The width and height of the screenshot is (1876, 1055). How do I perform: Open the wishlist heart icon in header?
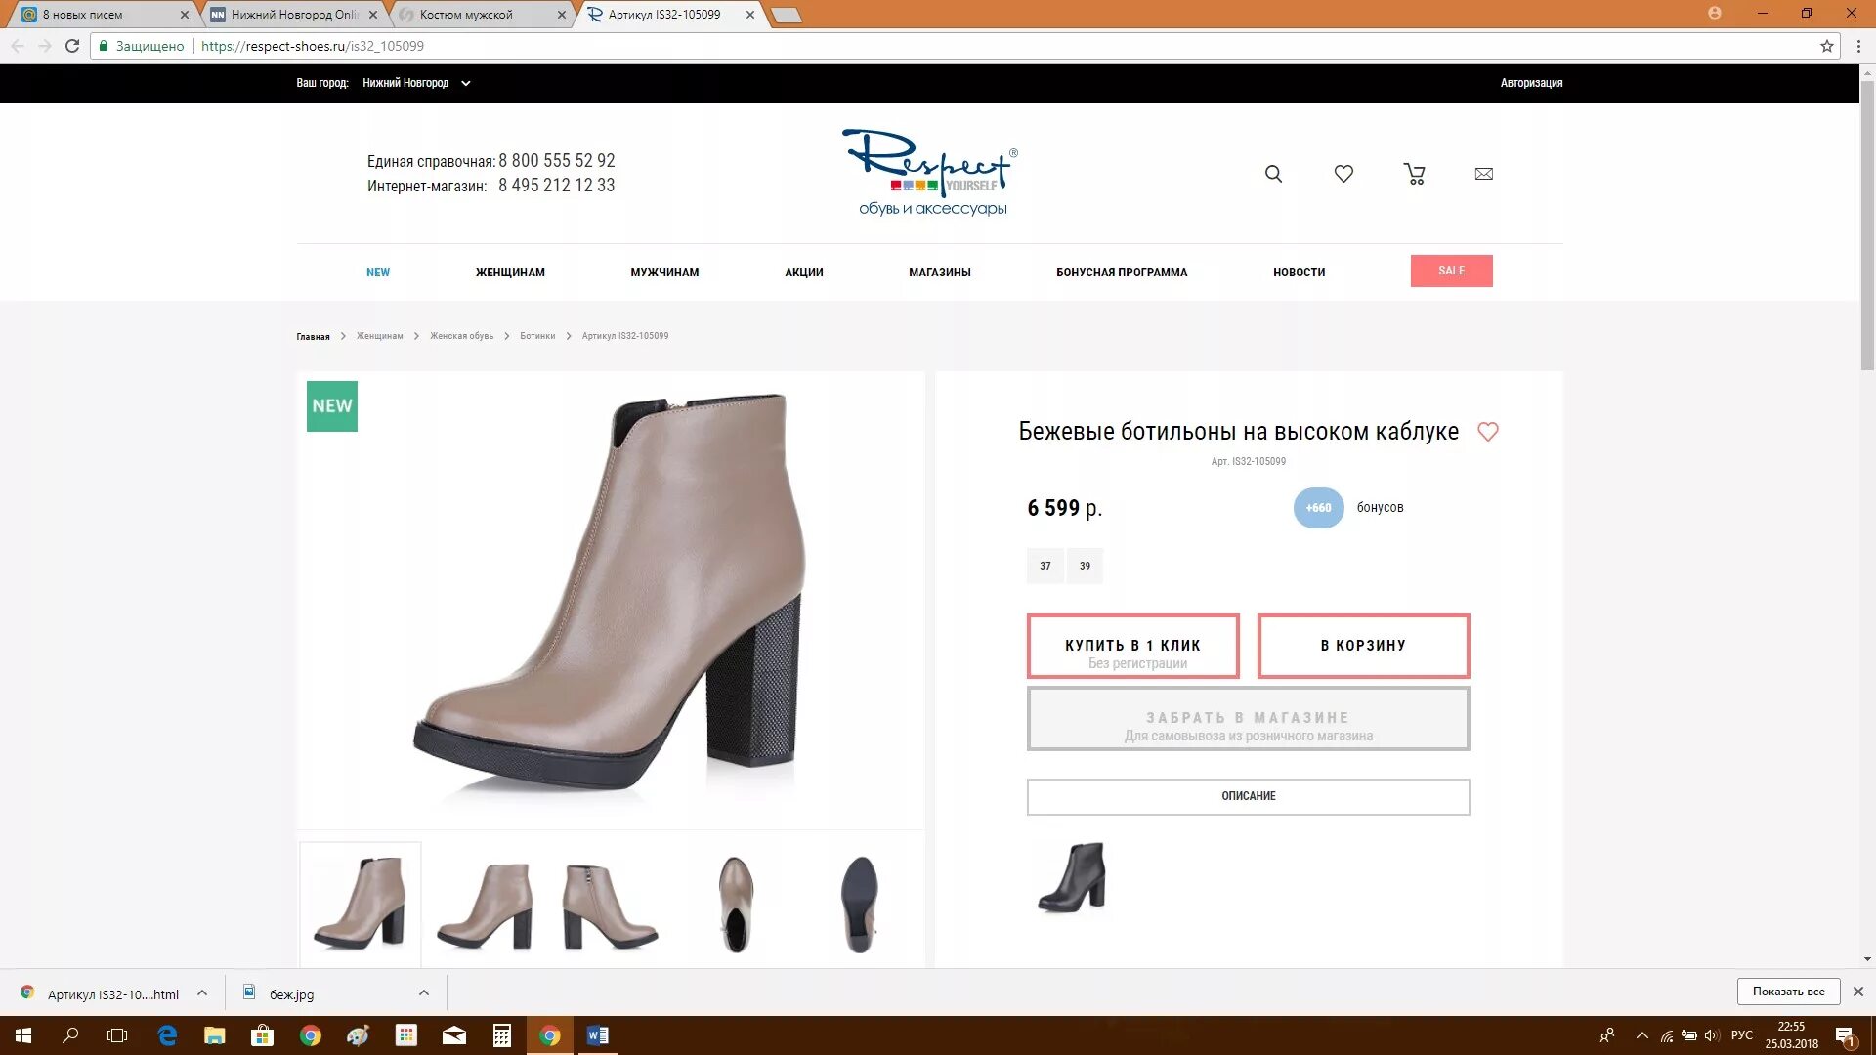click(1343, 174)
